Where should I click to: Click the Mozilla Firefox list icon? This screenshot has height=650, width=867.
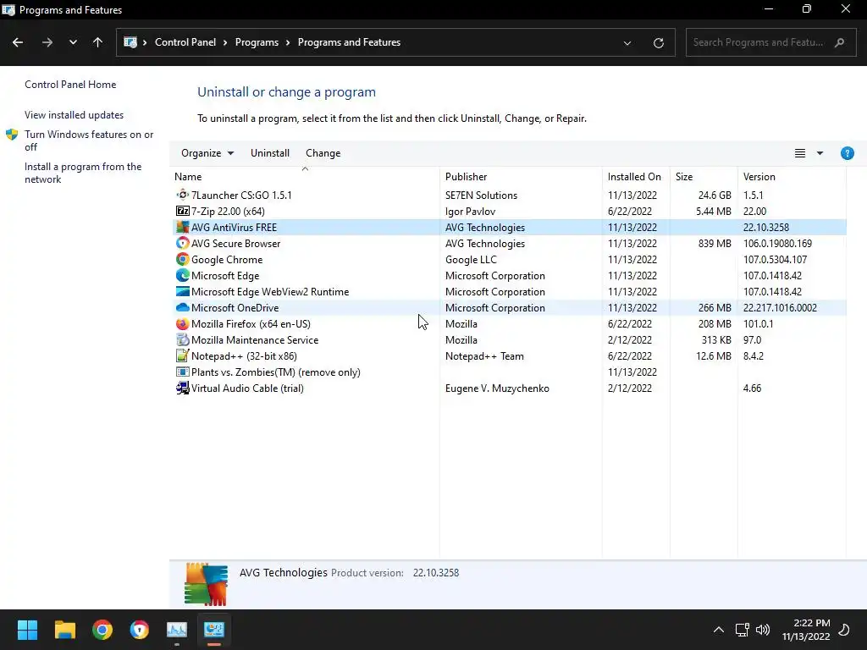coord(183,324)
